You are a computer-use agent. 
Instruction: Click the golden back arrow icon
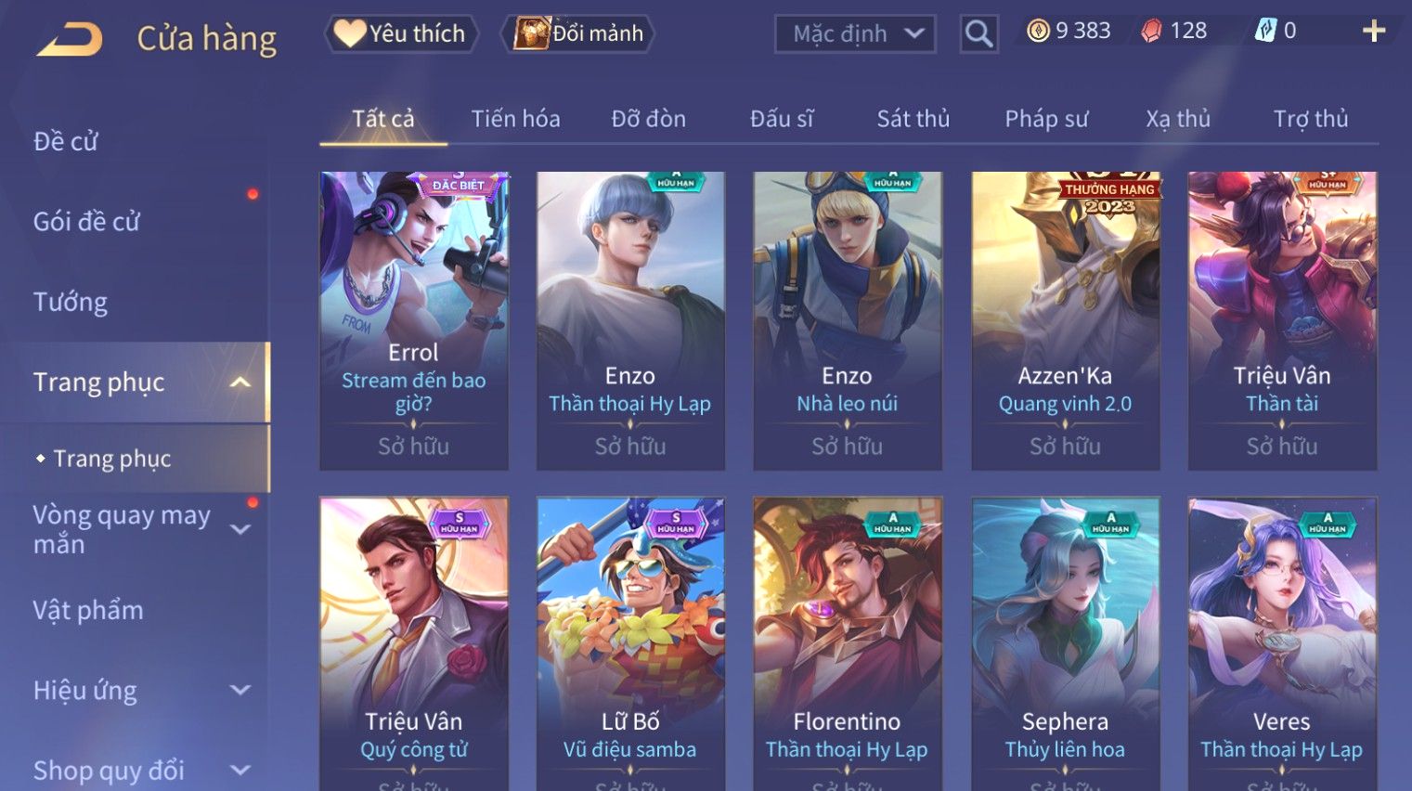[x=70, y=39]
